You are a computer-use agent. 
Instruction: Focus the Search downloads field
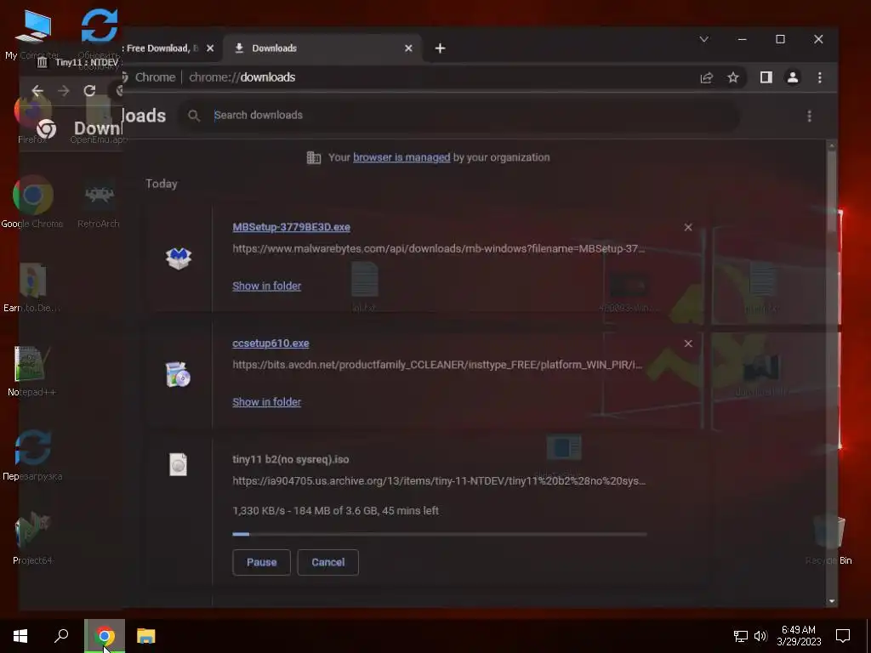pyautogui.click(x=458, y=116)
